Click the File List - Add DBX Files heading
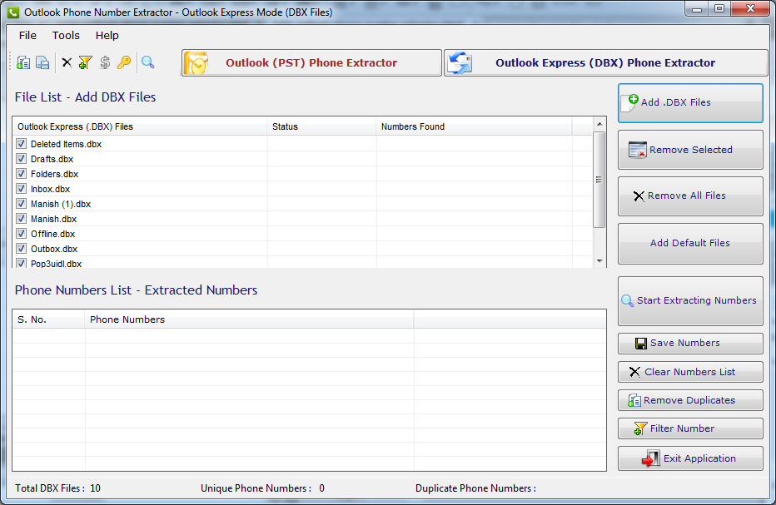This screenshot has height=505, width=776. pyautogui.click(x=85, y=97)
